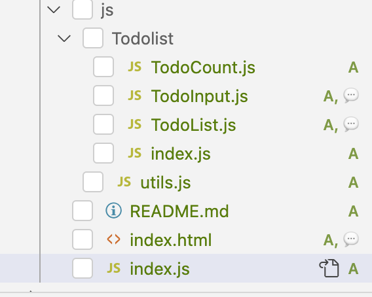Image resolution: width=372 pixels, height=297 pixels.
Task: Click the JS file icon beside TodoCount.js
Action: tap(134, 67)
